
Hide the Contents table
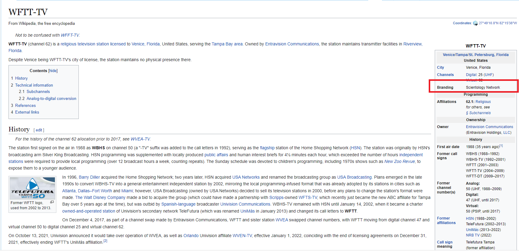[53, 71]
